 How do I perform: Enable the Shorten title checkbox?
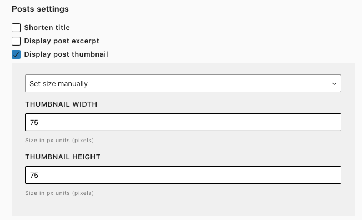[16, 28]
